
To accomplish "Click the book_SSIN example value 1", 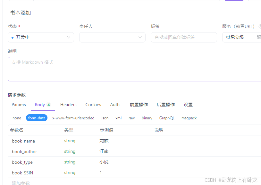I will click(101, 172).
